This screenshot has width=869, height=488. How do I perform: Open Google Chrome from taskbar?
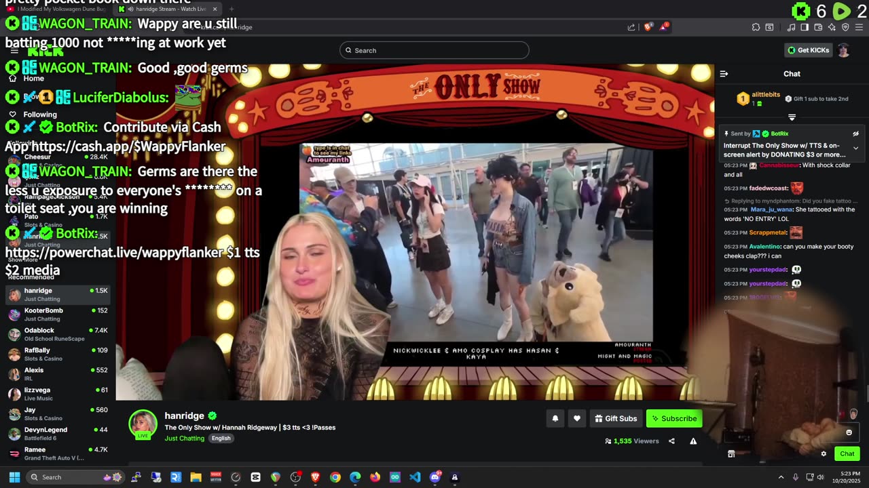[x=335, y=477]
